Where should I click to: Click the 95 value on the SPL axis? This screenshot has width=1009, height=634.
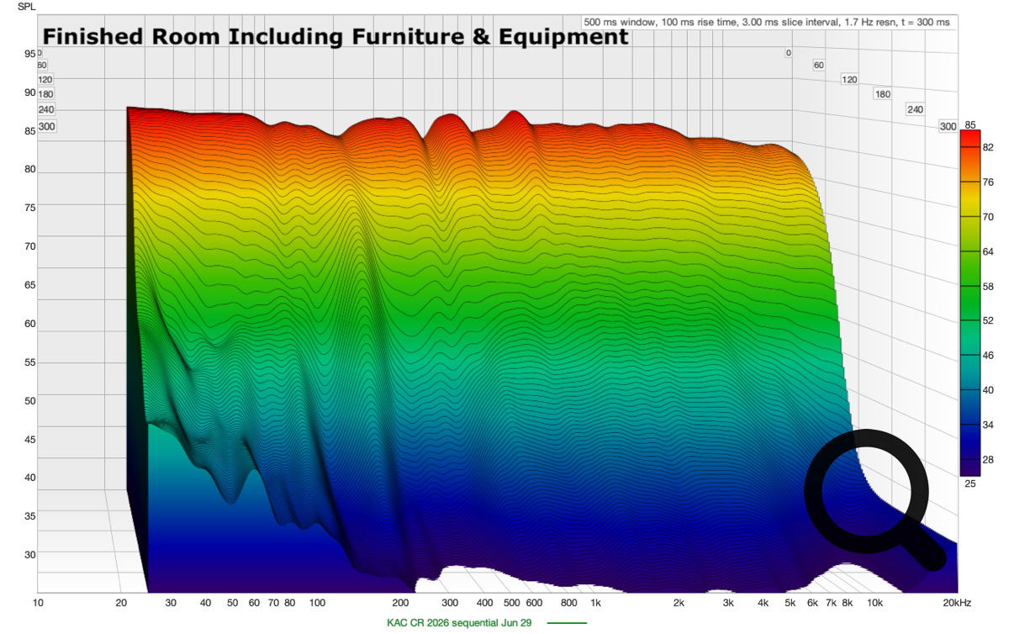(x=29, y=54)
